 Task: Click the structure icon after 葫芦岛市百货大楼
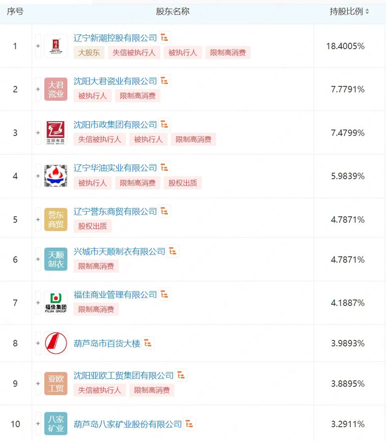point(148,343)
